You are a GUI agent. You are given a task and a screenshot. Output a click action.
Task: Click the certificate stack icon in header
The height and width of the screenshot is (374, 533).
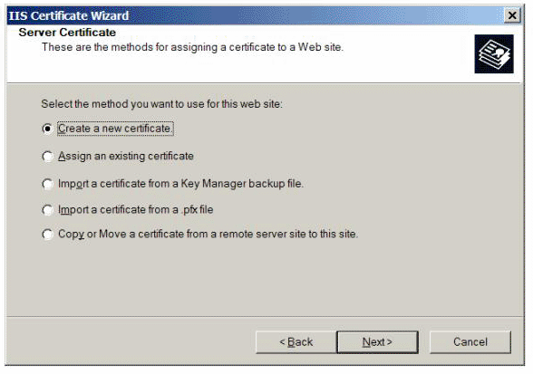[494, 54]
